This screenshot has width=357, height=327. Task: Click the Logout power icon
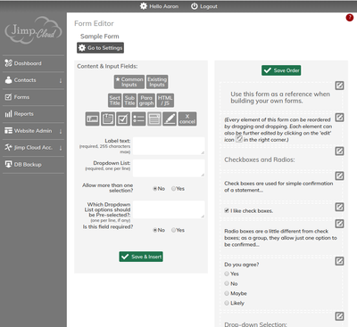[194, 6]
